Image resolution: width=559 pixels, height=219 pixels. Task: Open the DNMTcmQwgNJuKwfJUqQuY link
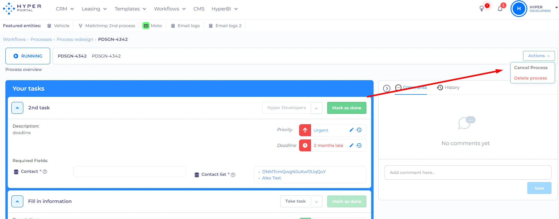(x=294, y=172)
